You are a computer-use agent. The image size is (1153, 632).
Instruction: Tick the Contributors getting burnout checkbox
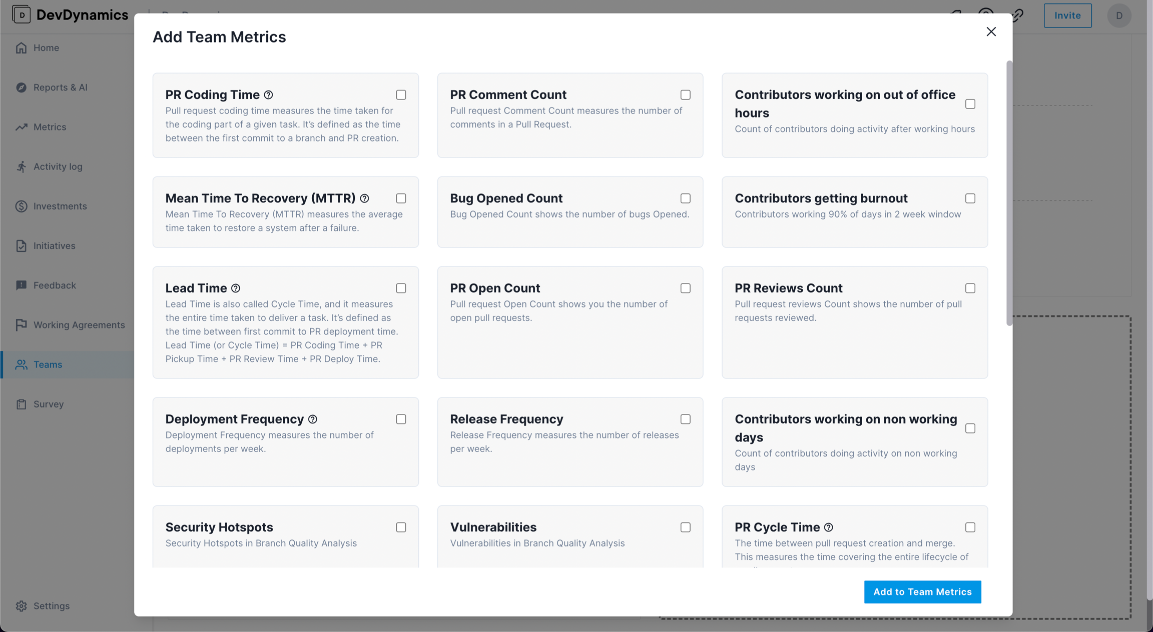pyautogui.click(x=970, y=198)
